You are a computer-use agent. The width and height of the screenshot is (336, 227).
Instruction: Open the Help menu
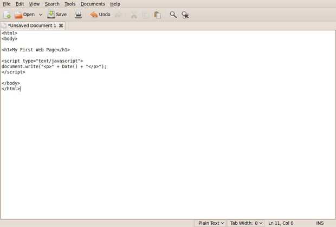click(115, 4)
